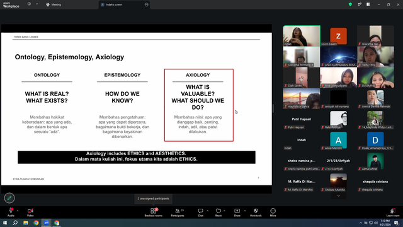
Task: Select the 14_Maylinda Widya tile
Action: click(x=375, y=119)
